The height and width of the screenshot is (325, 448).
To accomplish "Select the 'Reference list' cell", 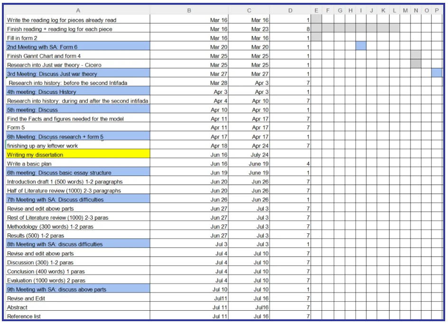I will [78, 316].
